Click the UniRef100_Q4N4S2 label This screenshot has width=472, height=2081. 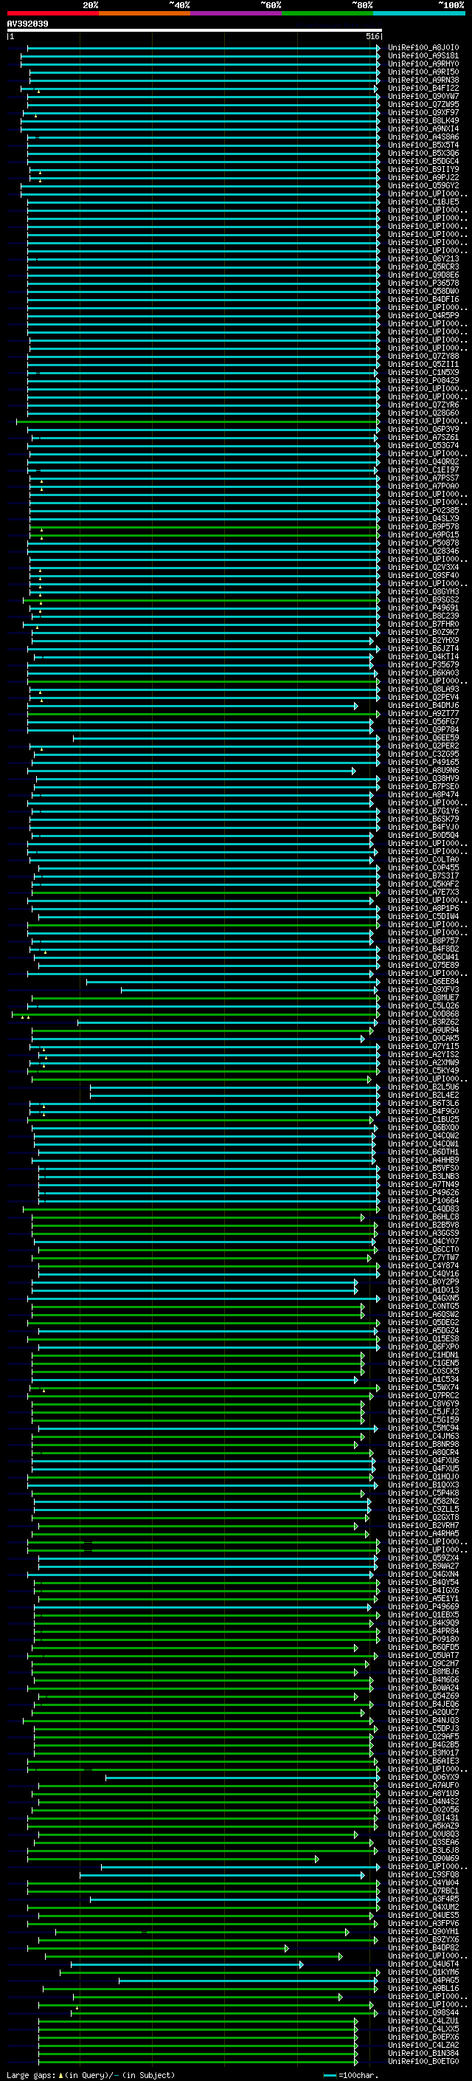coord(423,1801)
